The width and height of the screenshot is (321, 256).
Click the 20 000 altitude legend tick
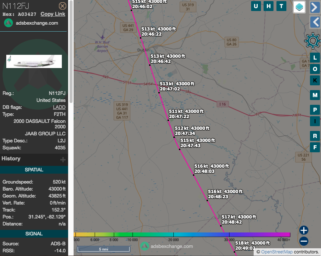click(x=173, y=240)
